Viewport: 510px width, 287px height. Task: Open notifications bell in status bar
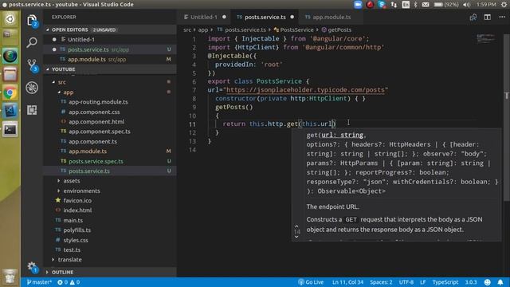(x=500, y=282)
